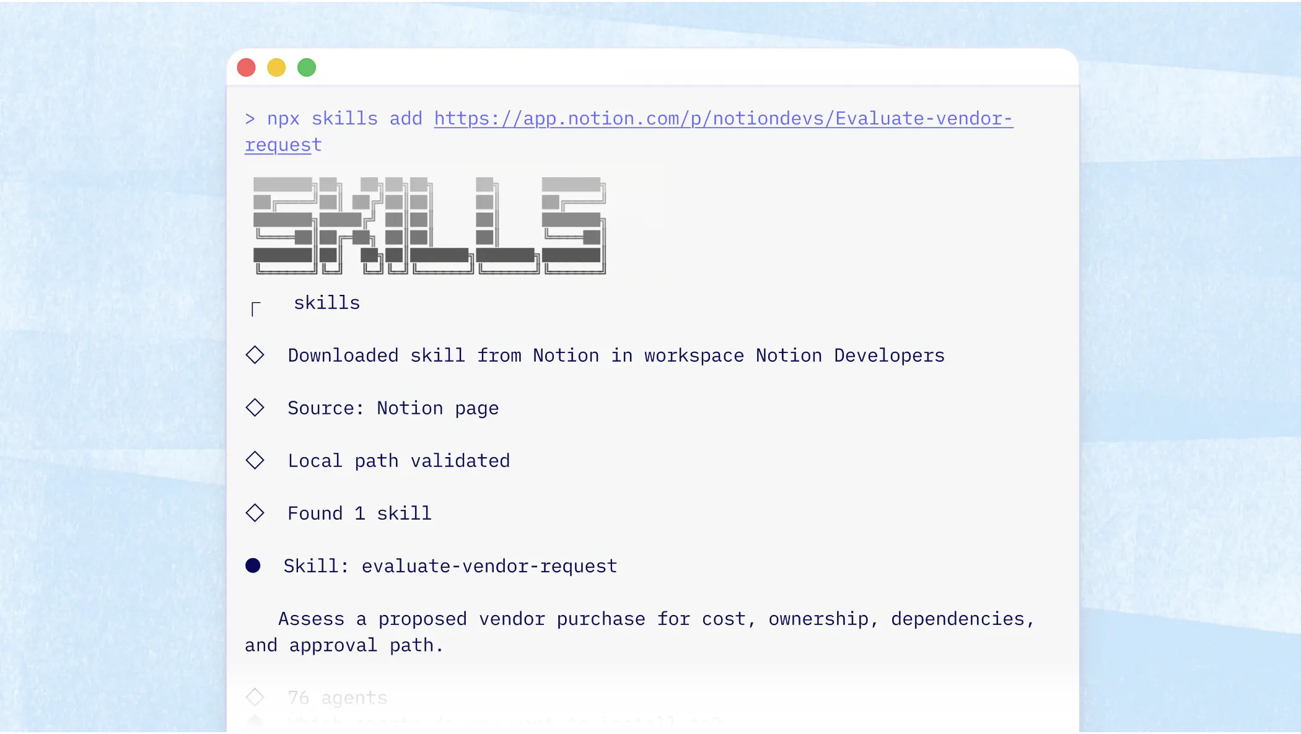The height and width of the screenshot is (734, 1301).
Task: Click the 'Found 1 skill' line
Action: (359, 513)
